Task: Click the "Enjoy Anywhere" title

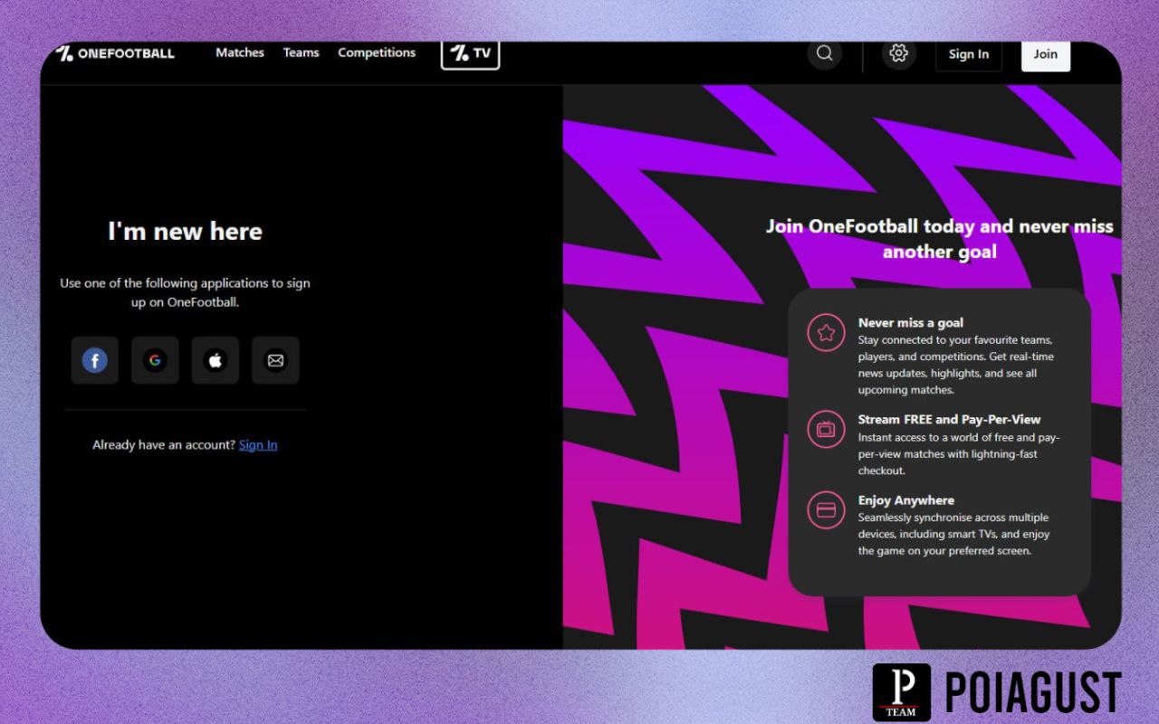Action: (x=906, y=500)
